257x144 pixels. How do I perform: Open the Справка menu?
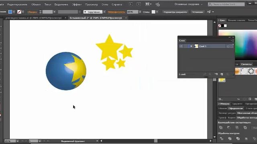[x=117, y=4]
